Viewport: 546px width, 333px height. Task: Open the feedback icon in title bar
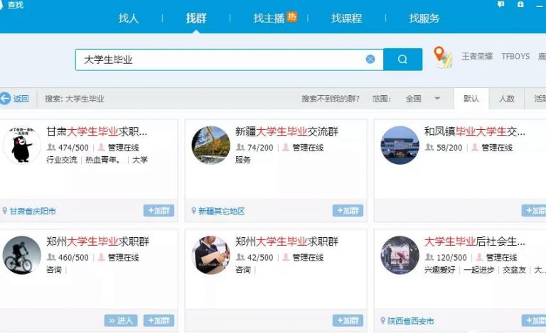501,4
